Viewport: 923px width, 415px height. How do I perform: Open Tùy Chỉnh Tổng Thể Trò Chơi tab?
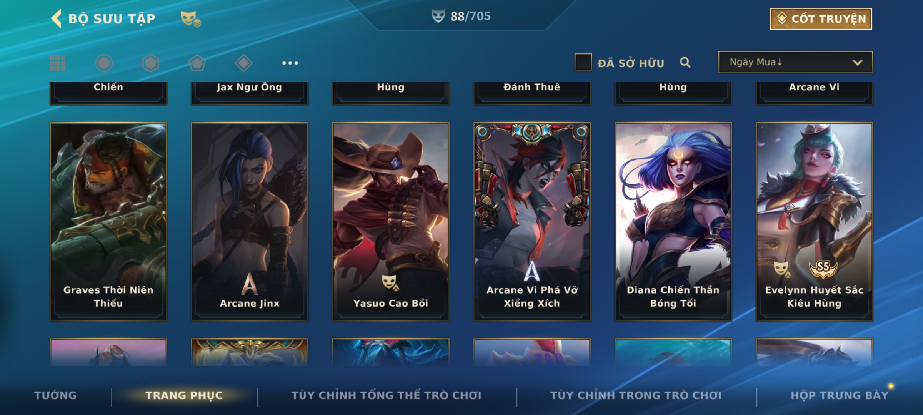click(x=386, y=395)
